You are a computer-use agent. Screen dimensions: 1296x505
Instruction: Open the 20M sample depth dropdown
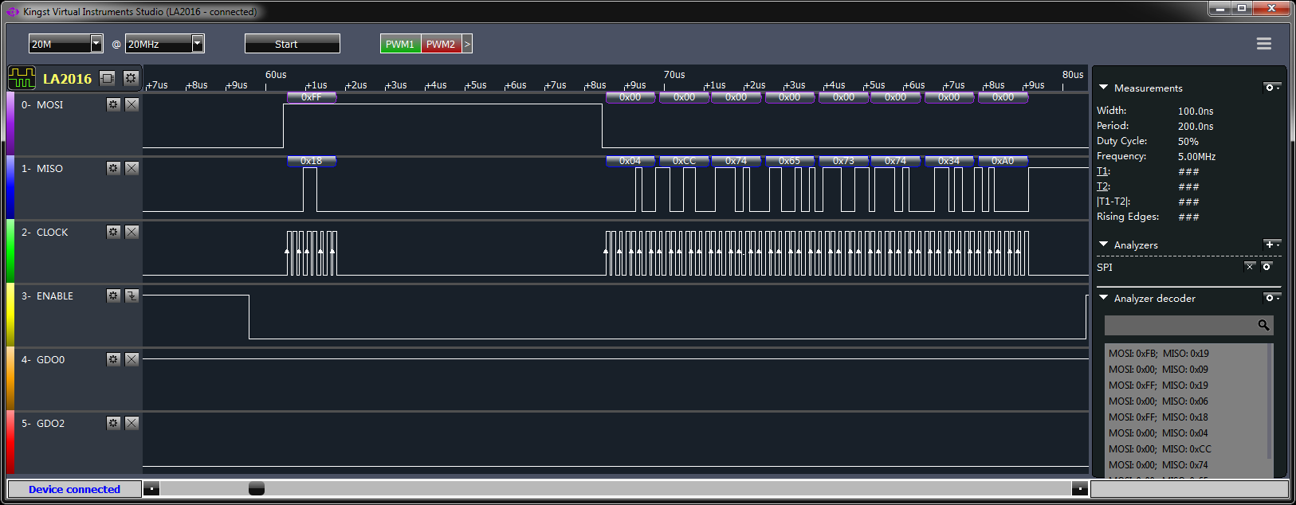96,44
